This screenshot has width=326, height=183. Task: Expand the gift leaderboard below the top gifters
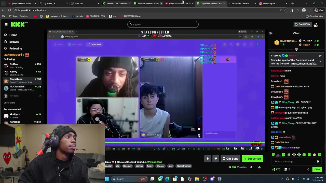coord(296,50)
